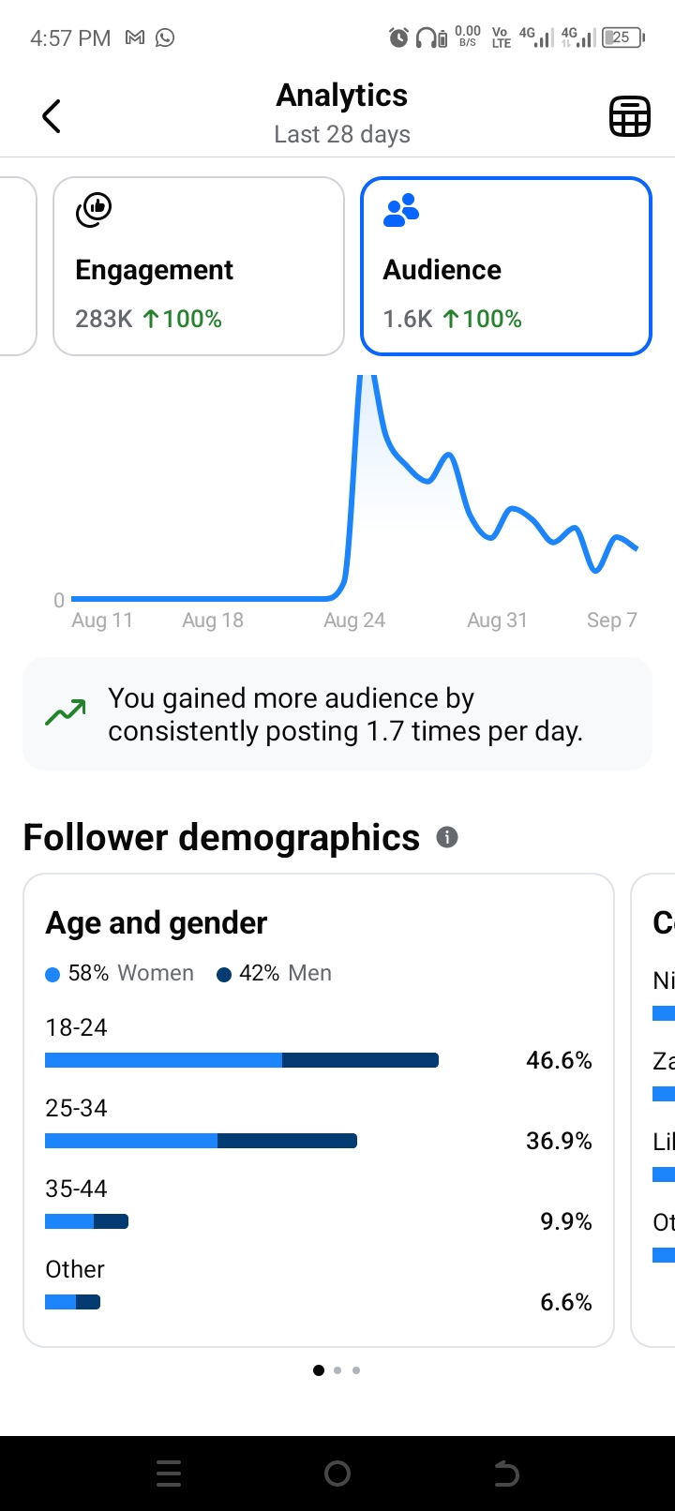Tap the Android home circle button
This screenshot has width=675, height=1511.
[x=337, y=1474]
